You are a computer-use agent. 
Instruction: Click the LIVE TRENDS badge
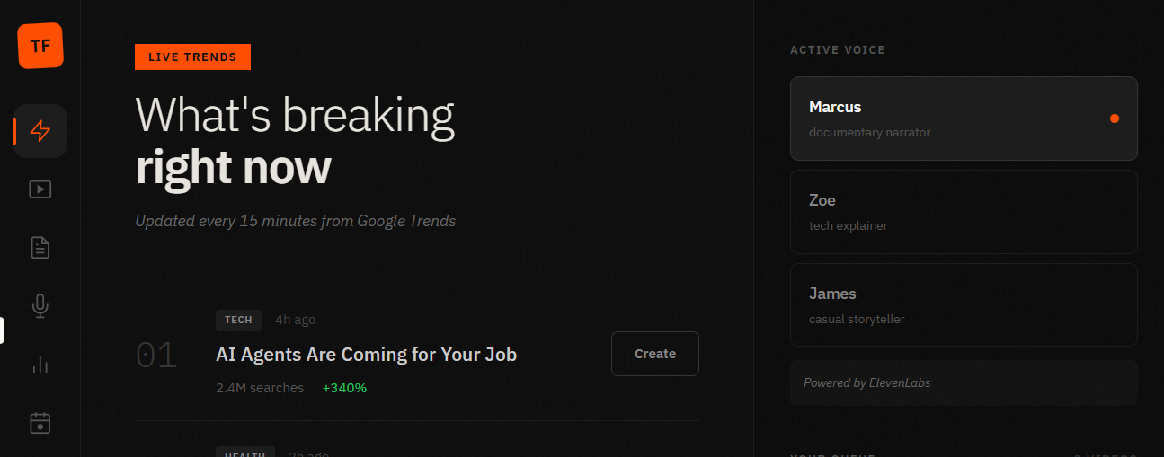(192, 57)
